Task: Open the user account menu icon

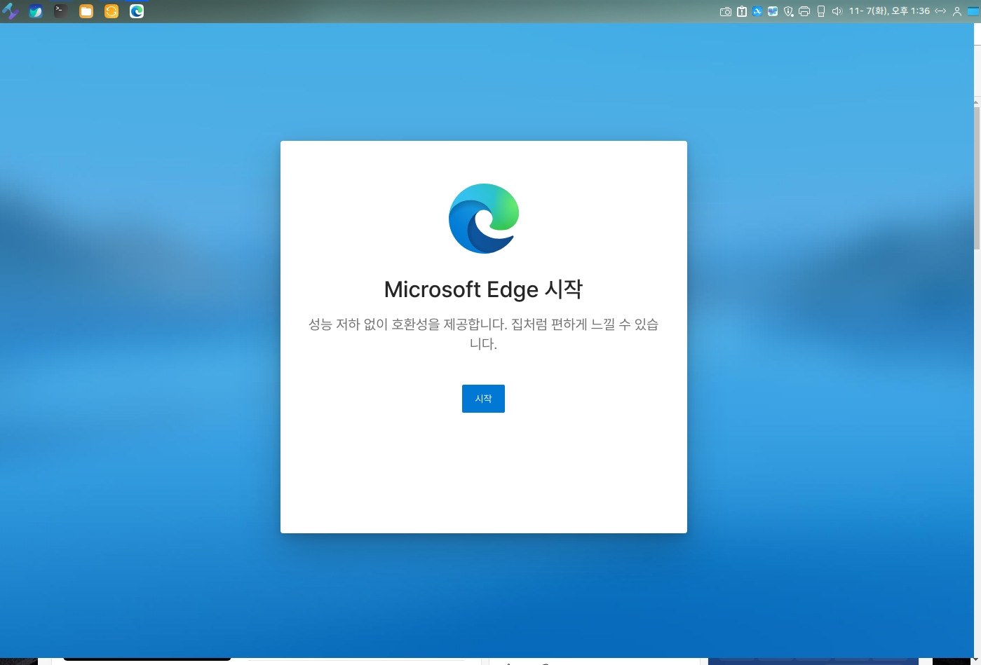Action: coord(957,11)
